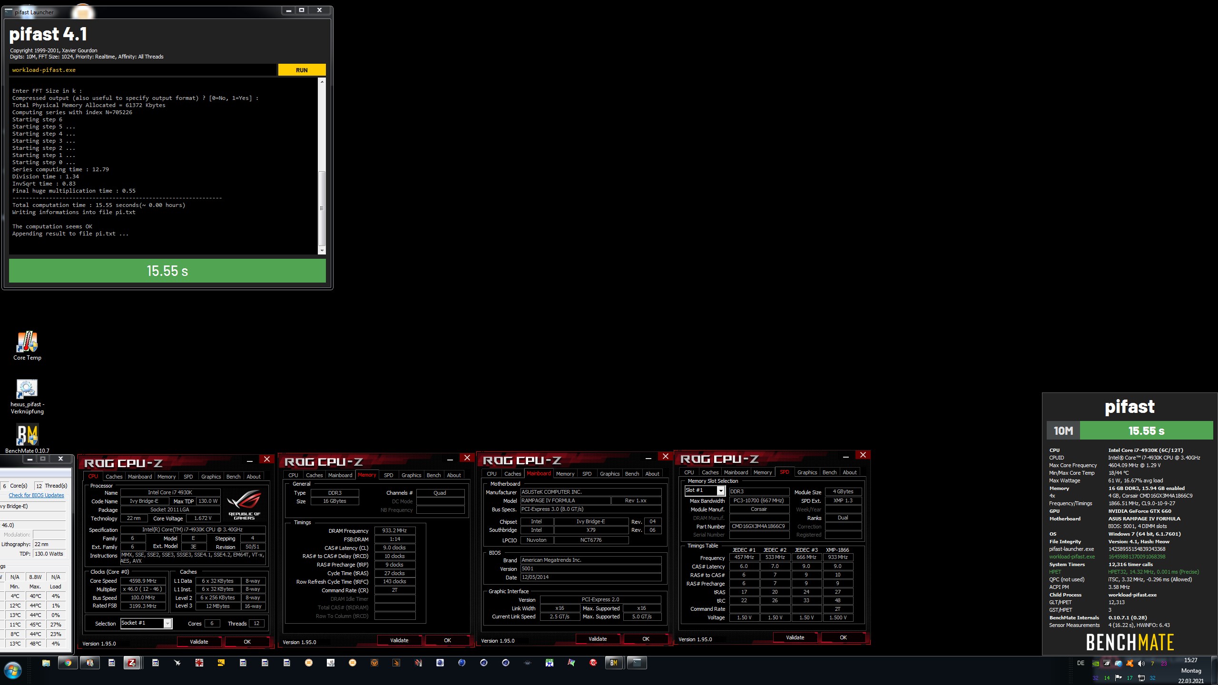This screenshot has height=685, width=1218.
Task: Click the pifast console scrollbar thumb
Action: tap(322, 208)
